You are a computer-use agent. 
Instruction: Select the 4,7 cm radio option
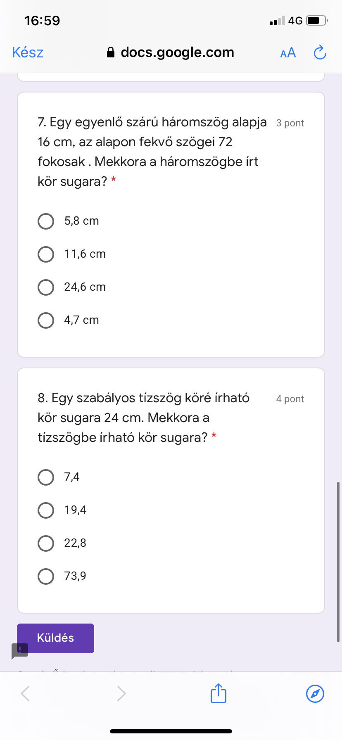[x=46, y=320]
